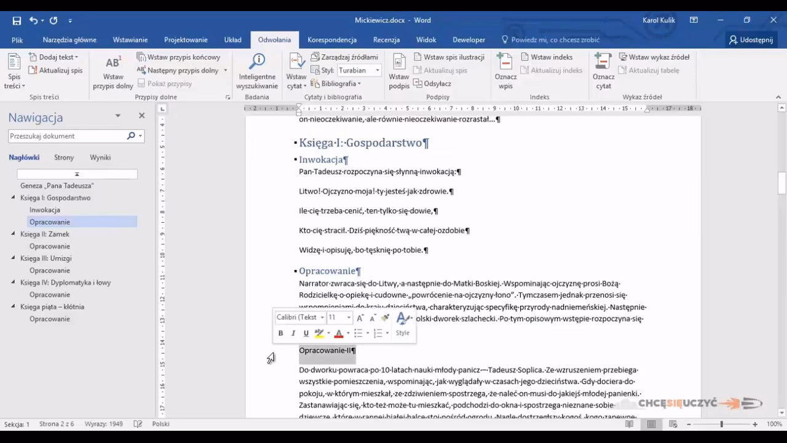Toggle italic in mini toolbar
The width and height of the screenshot is (787, 443).
(293, 333)
